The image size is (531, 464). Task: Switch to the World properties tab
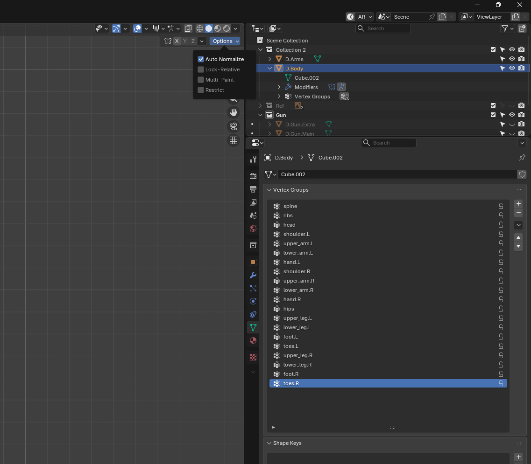coord(253,229)
